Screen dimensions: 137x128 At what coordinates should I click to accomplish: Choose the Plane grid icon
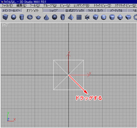(x=79, y=17)
